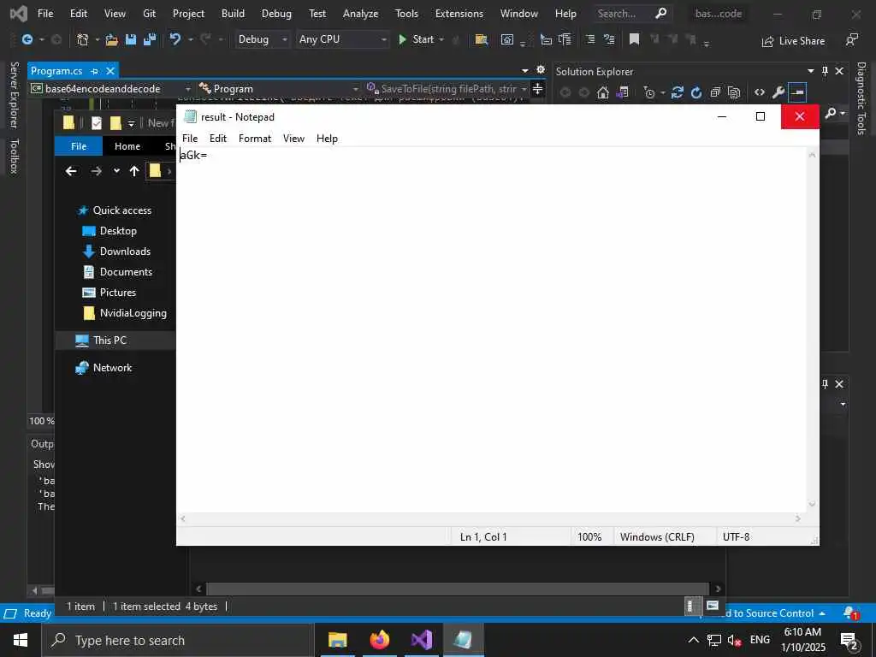Click File Explorer Up arrow
Screen dimensions: 876x657
pos(134,171)
